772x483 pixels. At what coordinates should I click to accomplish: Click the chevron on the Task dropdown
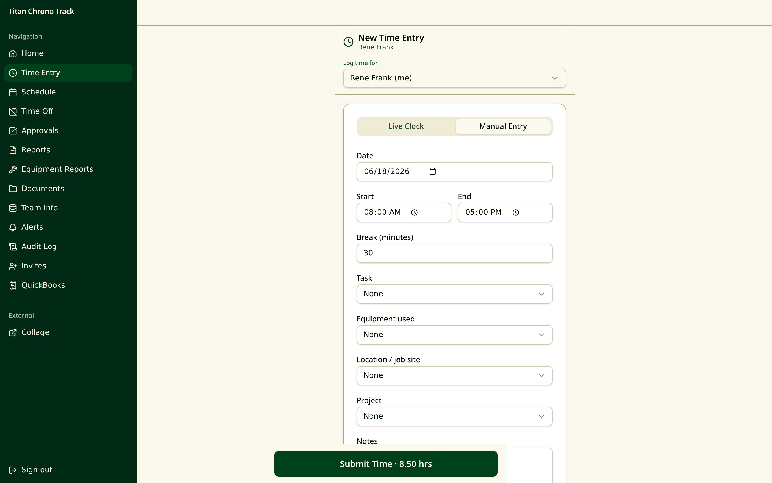(x=541, y=294)
